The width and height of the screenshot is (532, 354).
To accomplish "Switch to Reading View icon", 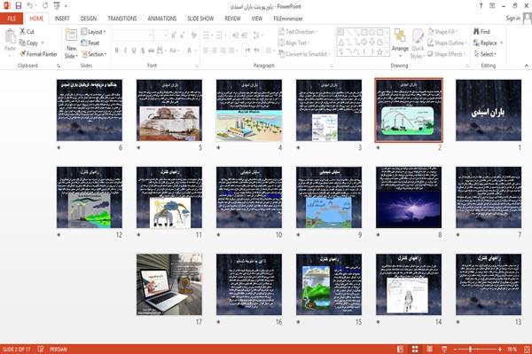I will click(x=429, y=350).
